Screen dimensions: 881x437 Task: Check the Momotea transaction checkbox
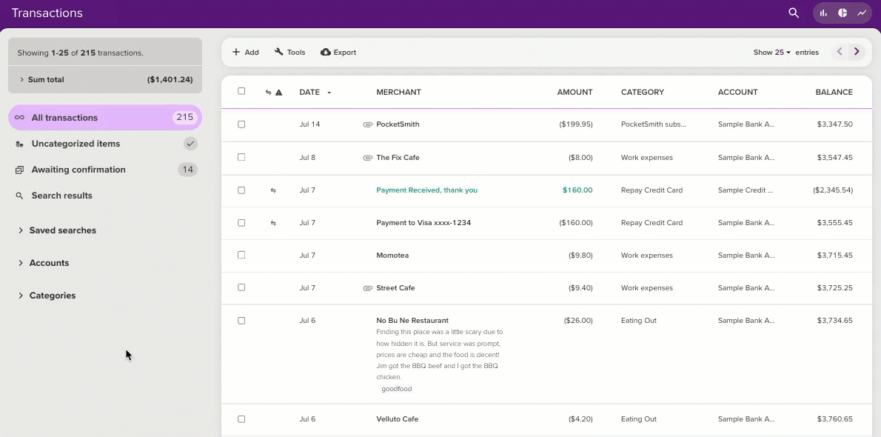(x=241, y=255)
